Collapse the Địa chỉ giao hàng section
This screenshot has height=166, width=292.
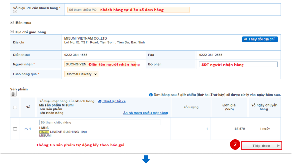[x=12, y=32]
